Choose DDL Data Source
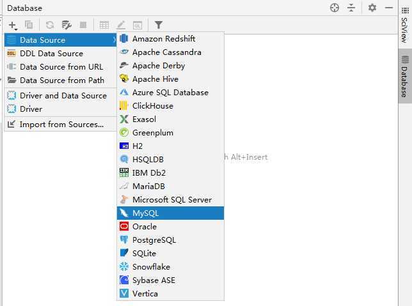Image resolution: width=412 pixels, height=306 pixels. point(60,53)
